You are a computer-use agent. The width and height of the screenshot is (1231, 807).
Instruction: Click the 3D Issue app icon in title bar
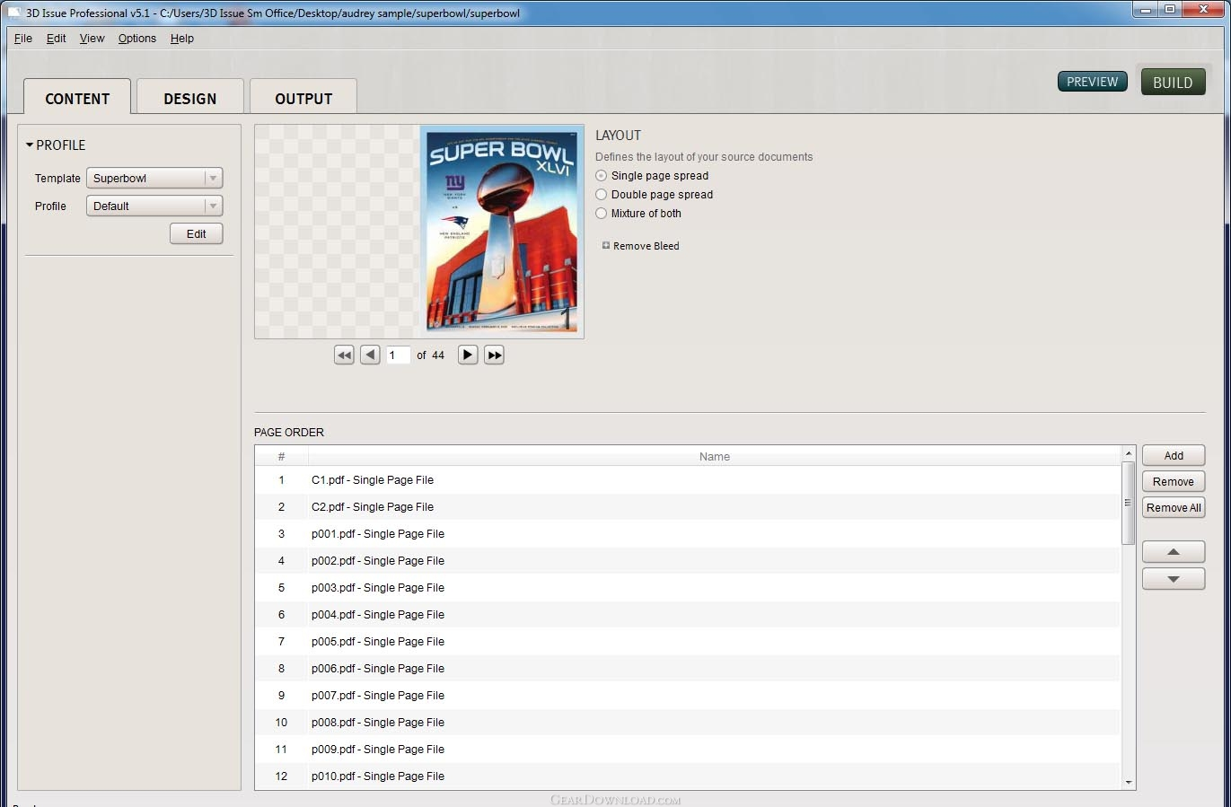(14, 13)
